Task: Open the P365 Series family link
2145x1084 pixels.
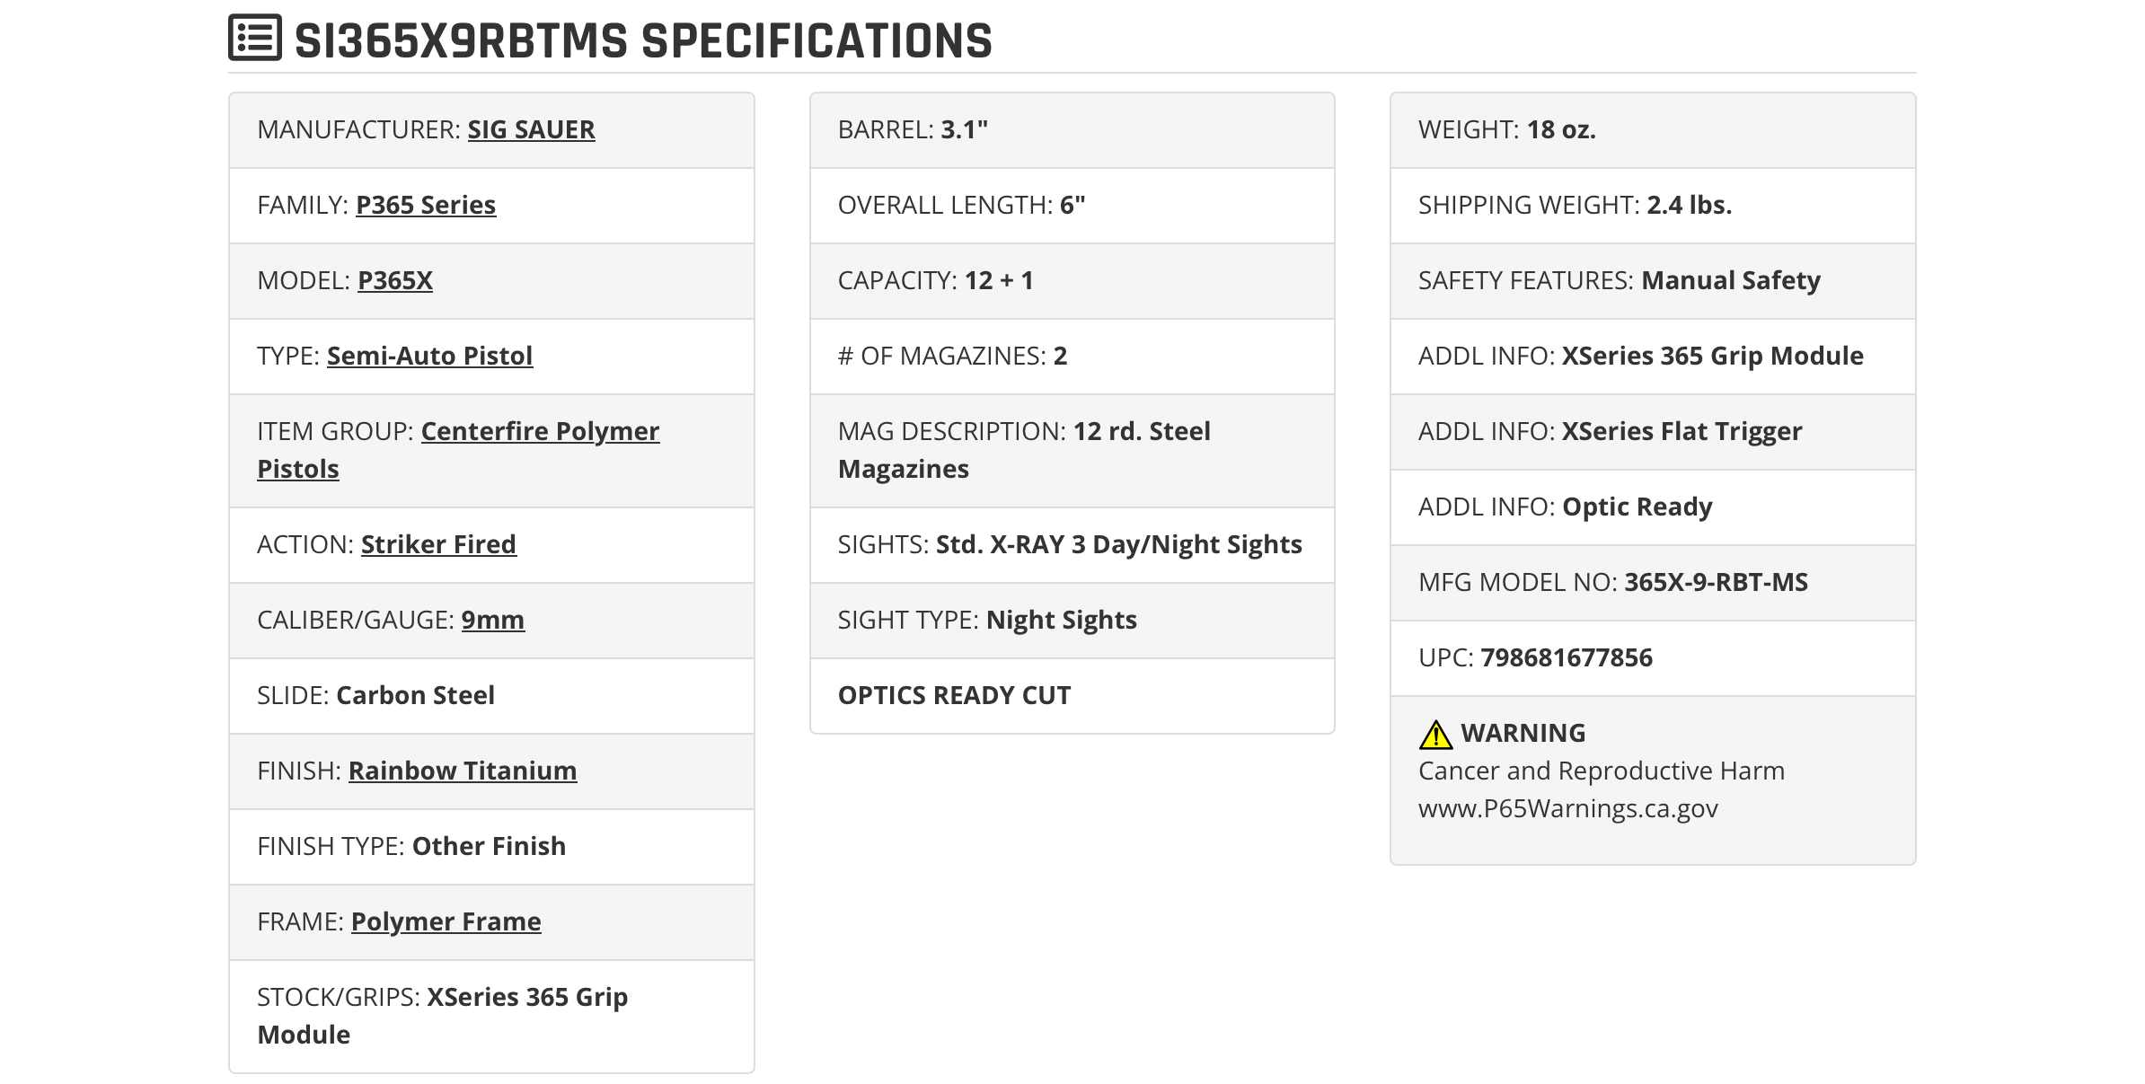Action: 426,205
